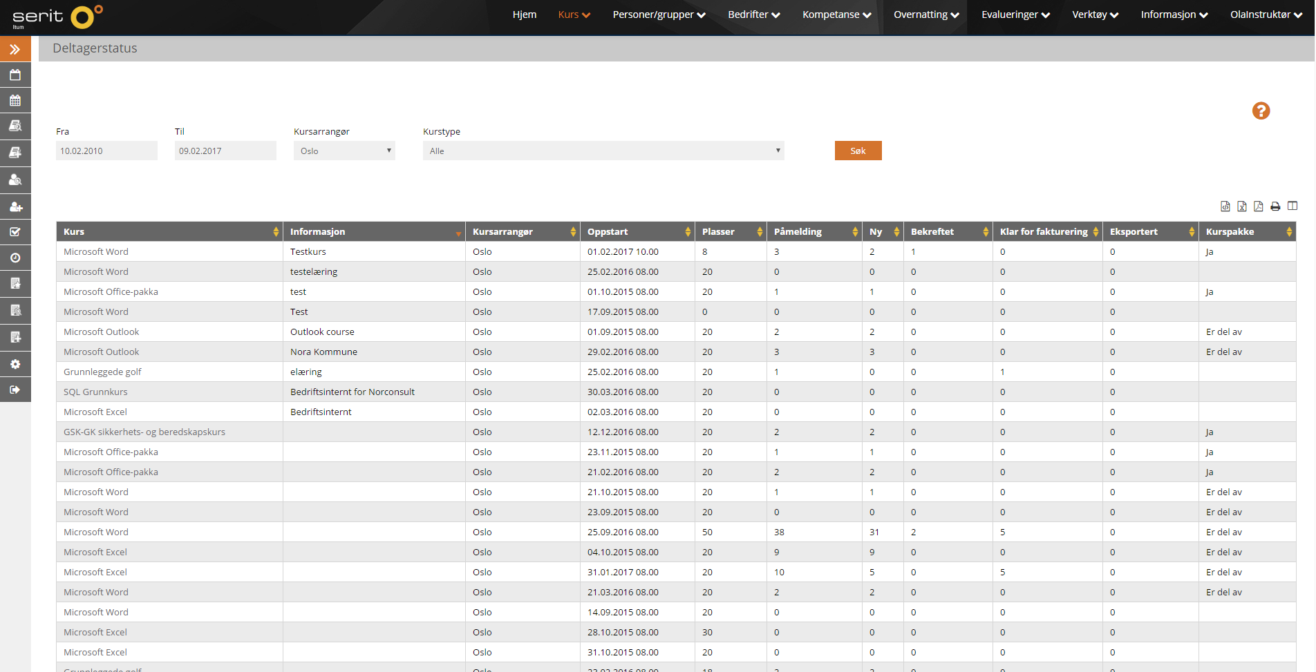Image resolution: width=1316 pixels, height=672 pixels.
Task: Expand the Kompetanse menu
Action: [836, 15]
